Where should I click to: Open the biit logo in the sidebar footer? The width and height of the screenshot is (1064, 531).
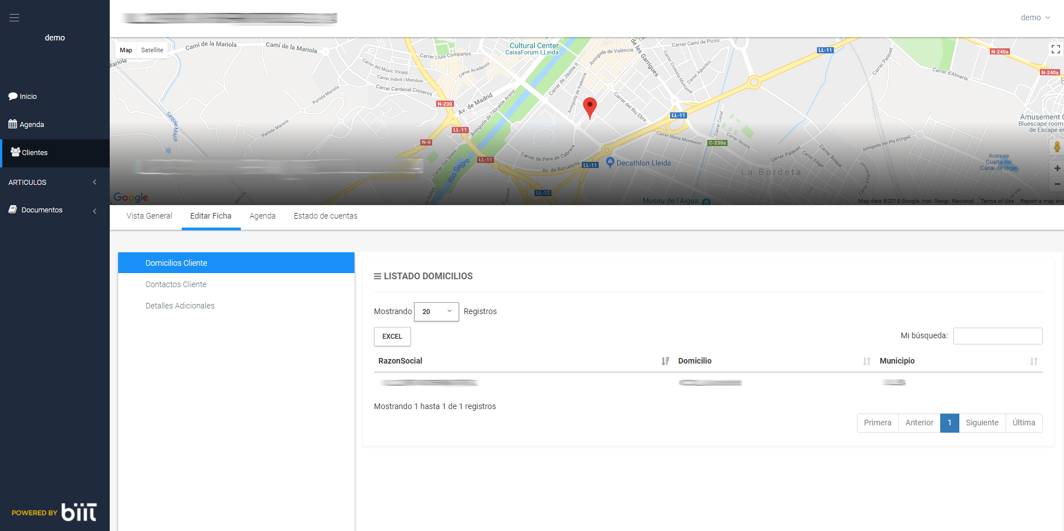pyautogui.click(x=79, y=512)
